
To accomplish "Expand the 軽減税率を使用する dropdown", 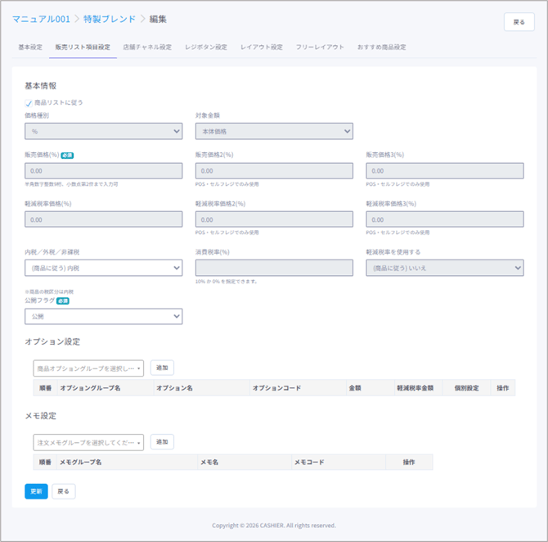I will coord(444,268).
